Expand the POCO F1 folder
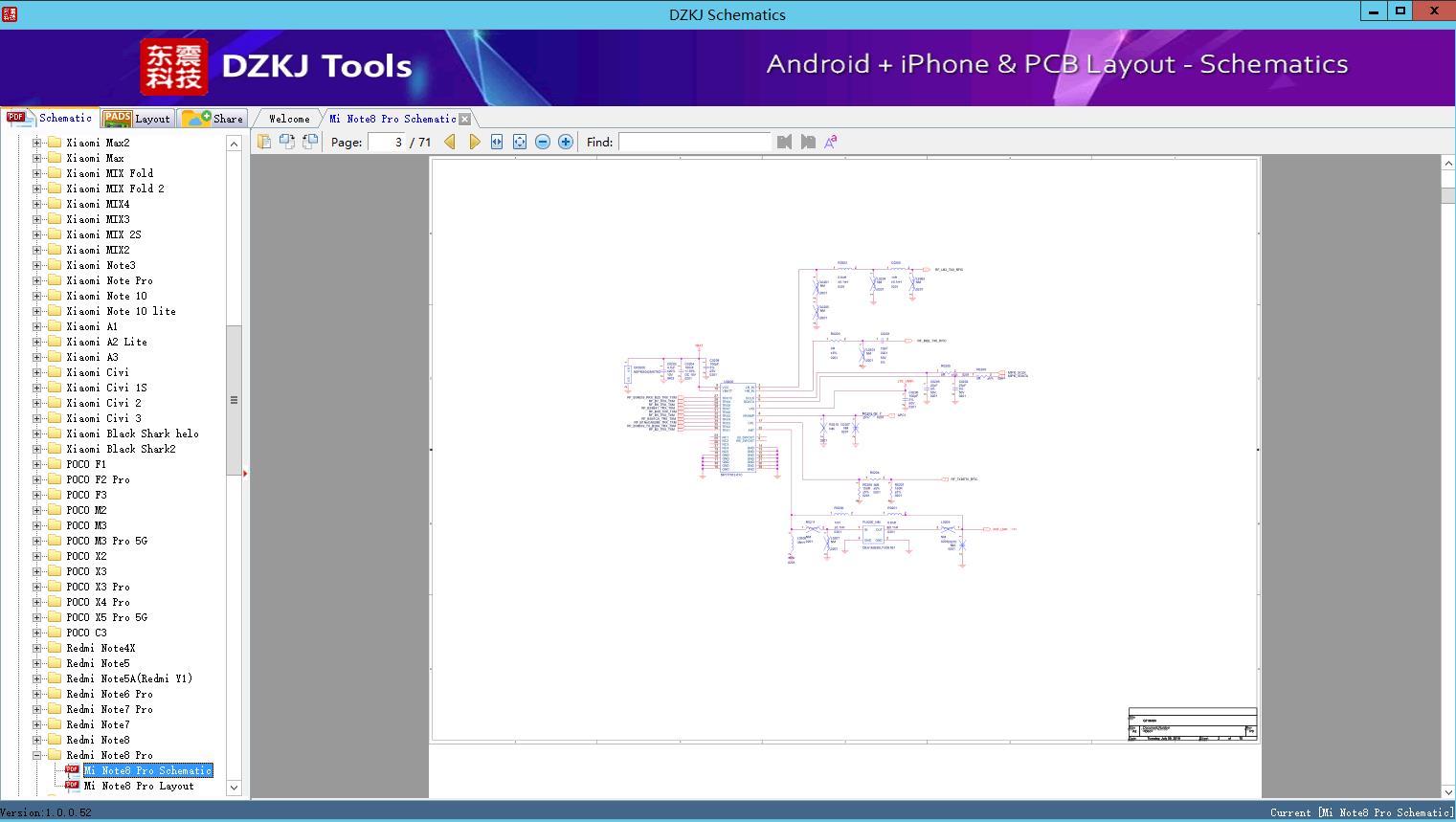The width and height of the screenshot is (1456, 822). point(37,464)
